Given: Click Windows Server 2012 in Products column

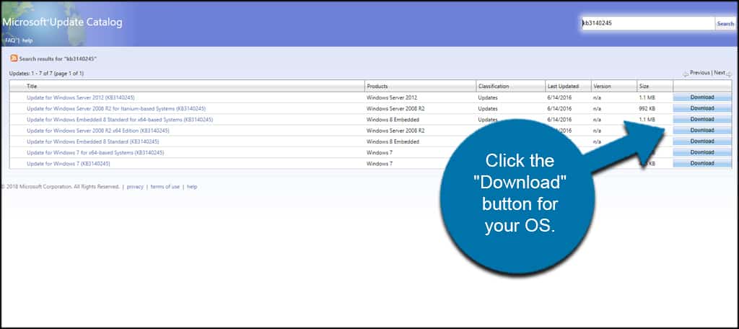Looking at the screenshot, I should coord(392,97).
